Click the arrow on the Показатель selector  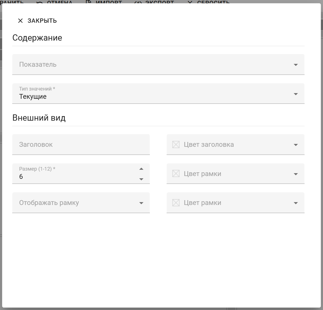coord(296,65)
